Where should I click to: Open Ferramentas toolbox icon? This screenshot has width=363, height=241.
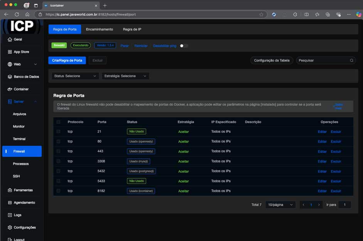pos(10,190)
